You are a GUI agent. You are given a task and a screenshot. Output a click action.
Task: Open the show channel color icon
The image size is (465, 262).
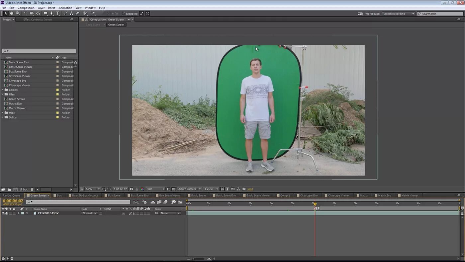(x=142, y=189)
